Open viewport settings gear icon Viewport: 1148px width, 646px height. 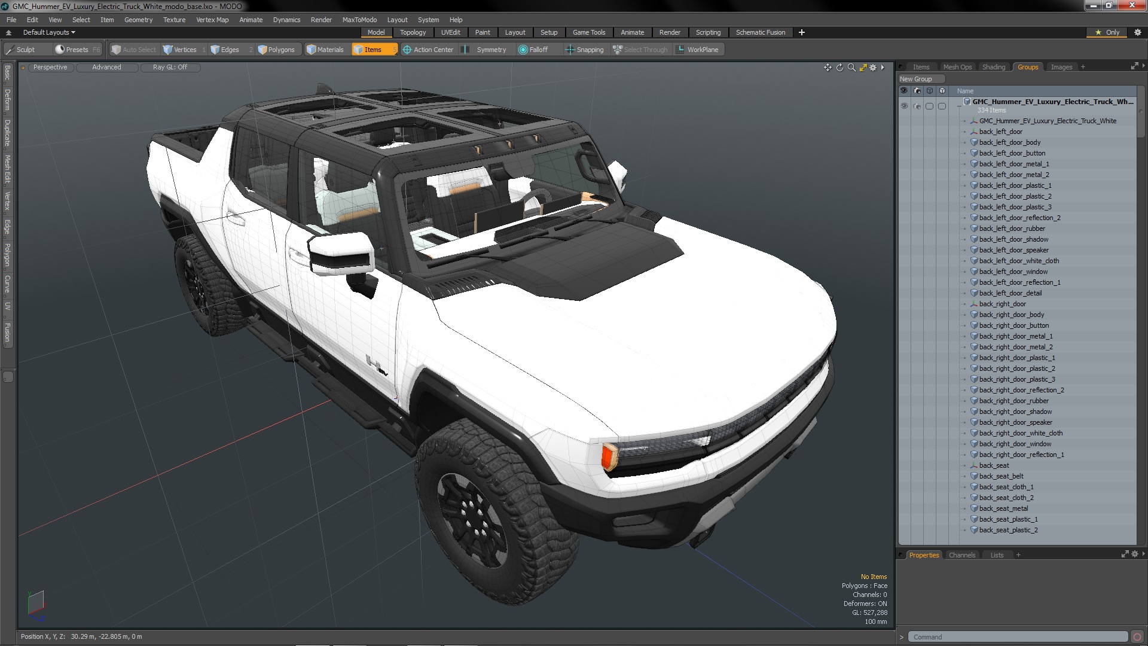(x=873, y=68)
